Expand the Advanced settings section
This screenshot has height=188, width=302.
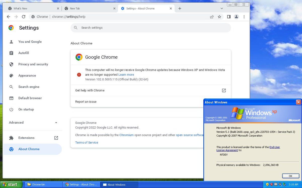click(33, 123)
